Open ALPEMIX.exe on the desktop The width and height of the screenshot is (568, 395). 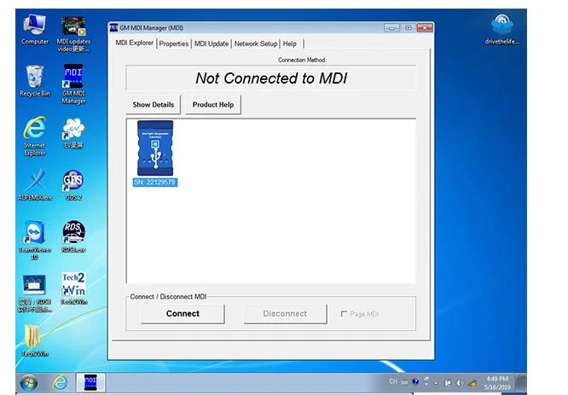point(35,184)
